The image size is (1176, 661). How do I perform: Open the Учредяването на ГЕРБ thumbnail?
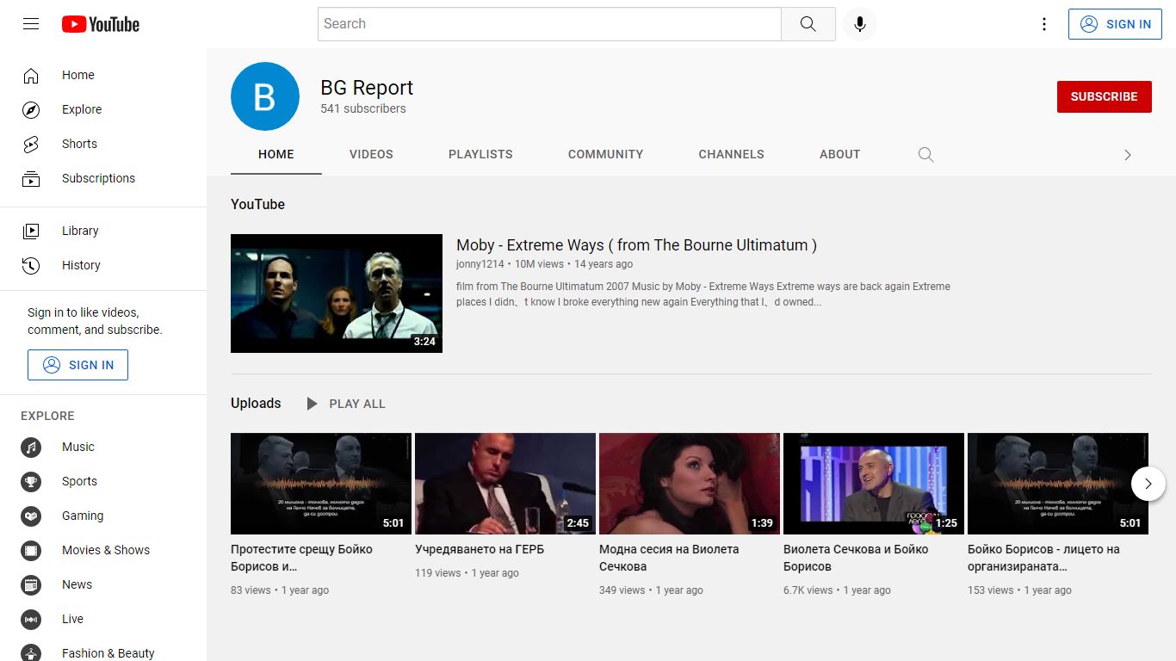(505, 484)
